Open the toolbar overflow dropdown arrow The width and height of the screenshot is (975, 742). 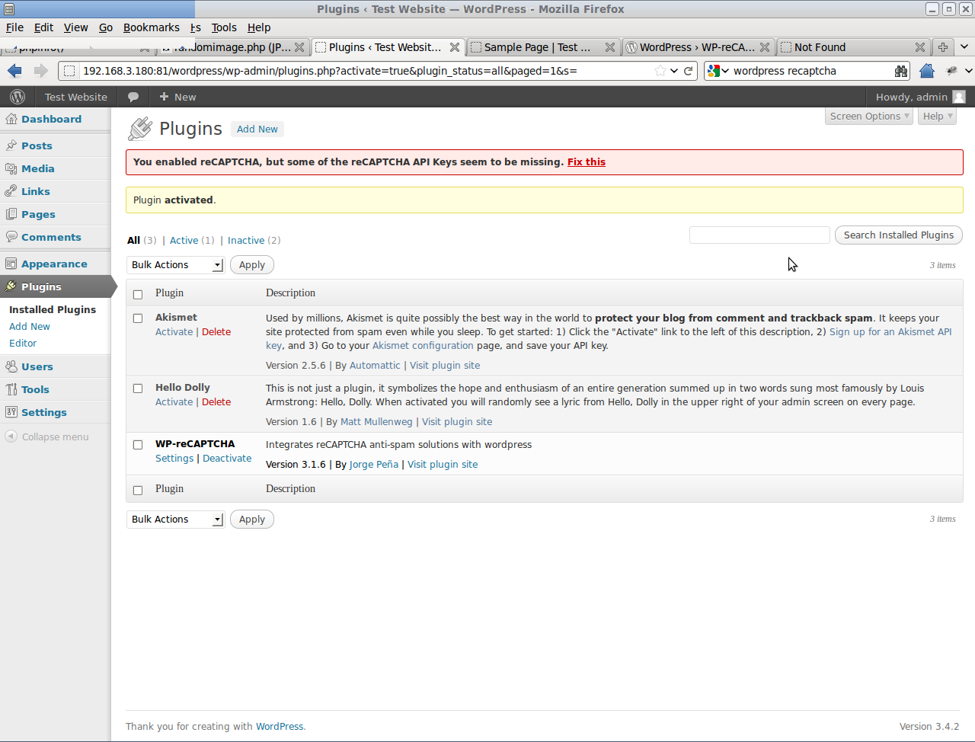pos(969,71)
